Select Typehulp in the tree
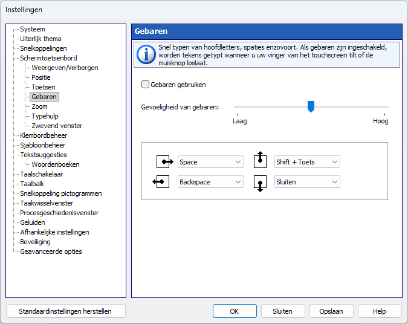 coord(45,116)
